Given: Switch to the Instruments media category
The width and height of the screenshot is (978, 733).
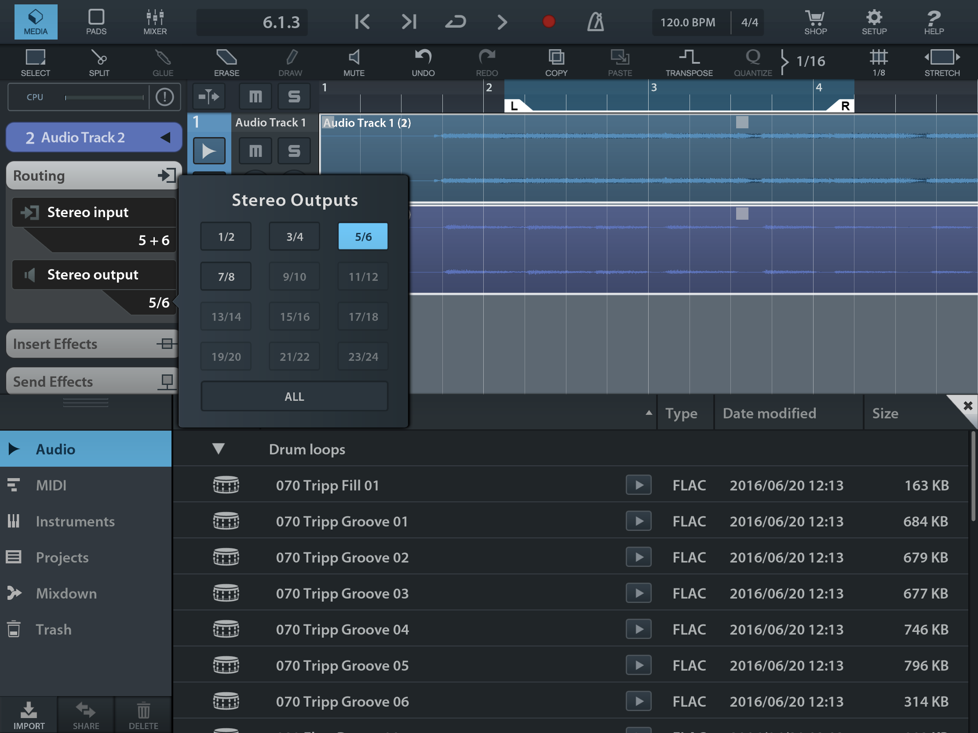Looking at the screenshot, I should tap(75, 521).
